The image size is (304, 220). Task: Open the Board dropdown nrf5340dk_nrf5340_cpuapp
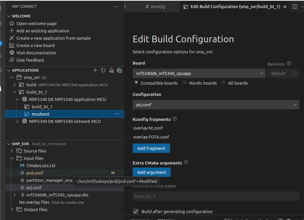click(x=199, y=73)
